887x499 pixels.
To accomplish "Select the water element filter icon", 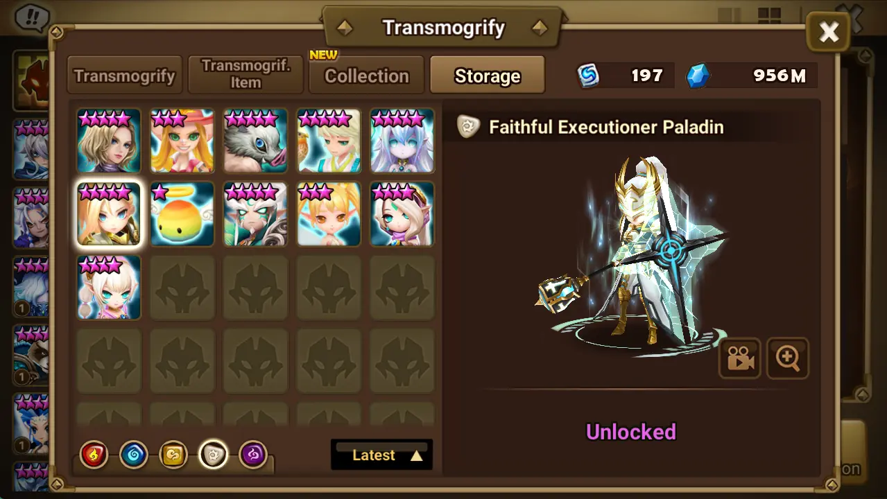I will click(133, 455).
